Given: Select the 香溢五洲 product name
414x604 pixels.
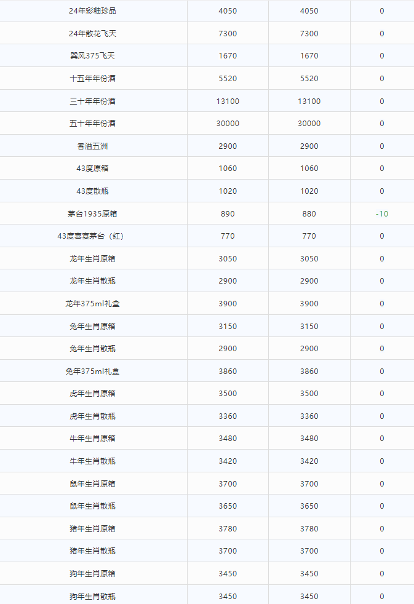Looking at the screenshot, I should tap(92, 146).
